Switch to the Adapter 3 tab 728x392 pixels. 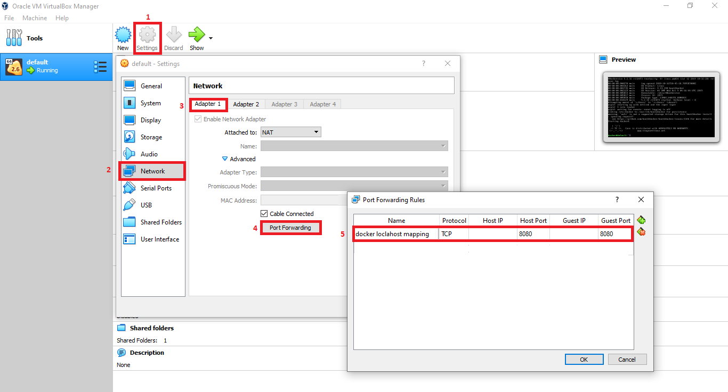(285, 104)
